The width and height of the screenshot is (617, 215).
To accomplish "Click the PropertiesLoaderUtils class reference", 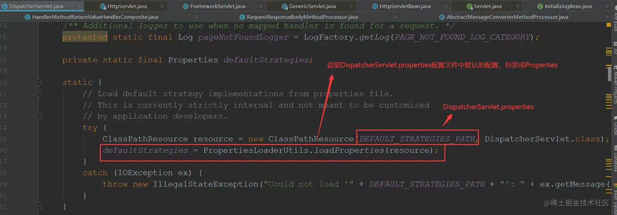I will (x=256, y=151).
